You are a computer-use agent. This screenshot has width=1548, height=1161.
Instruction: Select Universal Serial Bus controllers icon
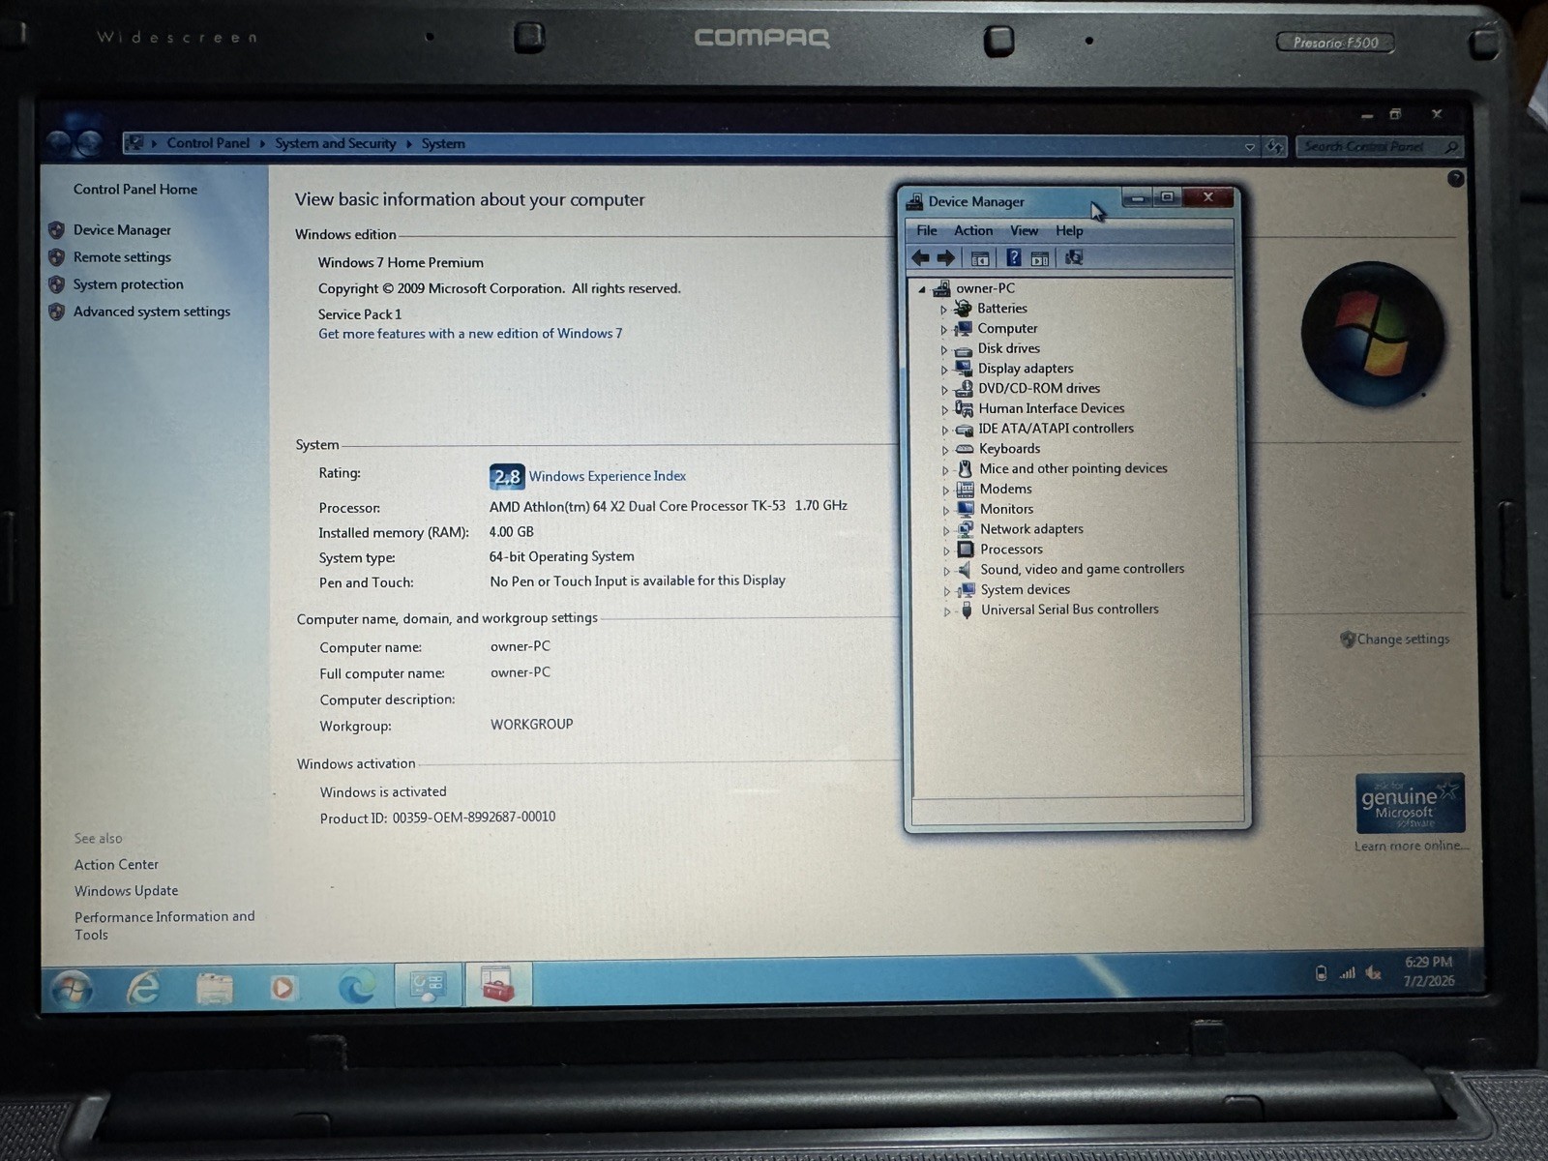point(967,610)
